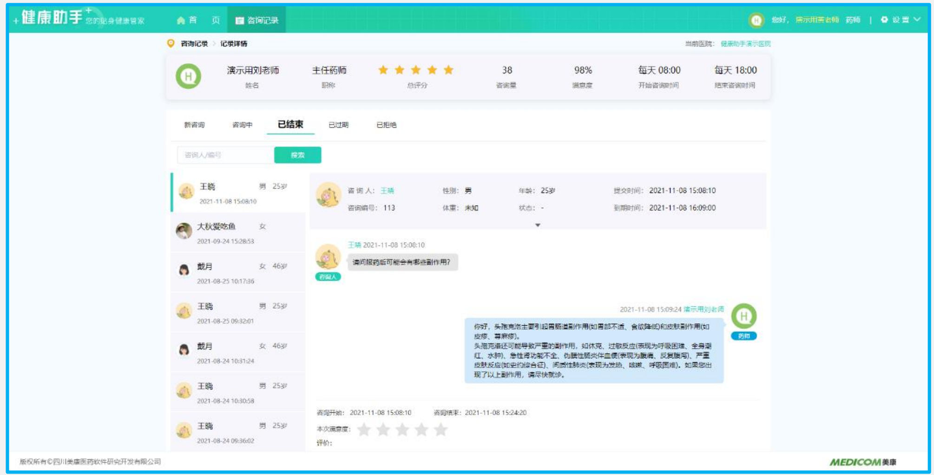Viewport: 934px width, 475px height.
Task: Open settings gear in the header
Action: [884, 20]
